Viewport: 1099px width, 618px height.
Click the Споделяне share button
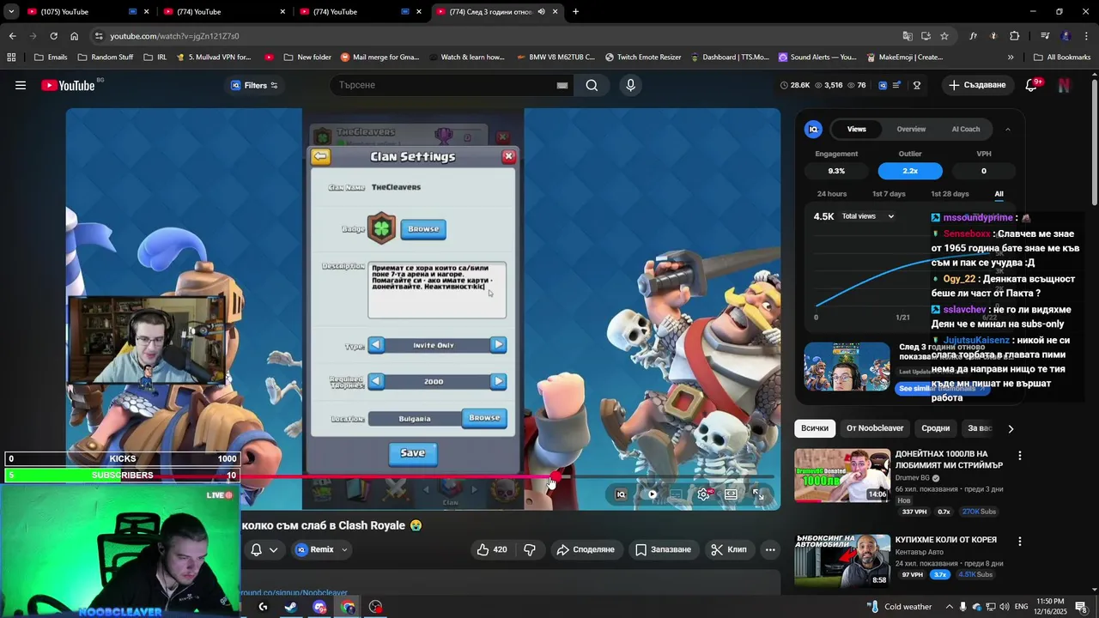[x=585, y=549]
